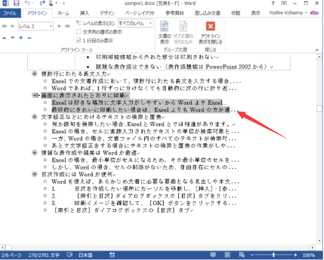The width and height of the screenshot is (324, 260).
Task: Collapse the ribbon with chevron
Action: pos(317,50)
